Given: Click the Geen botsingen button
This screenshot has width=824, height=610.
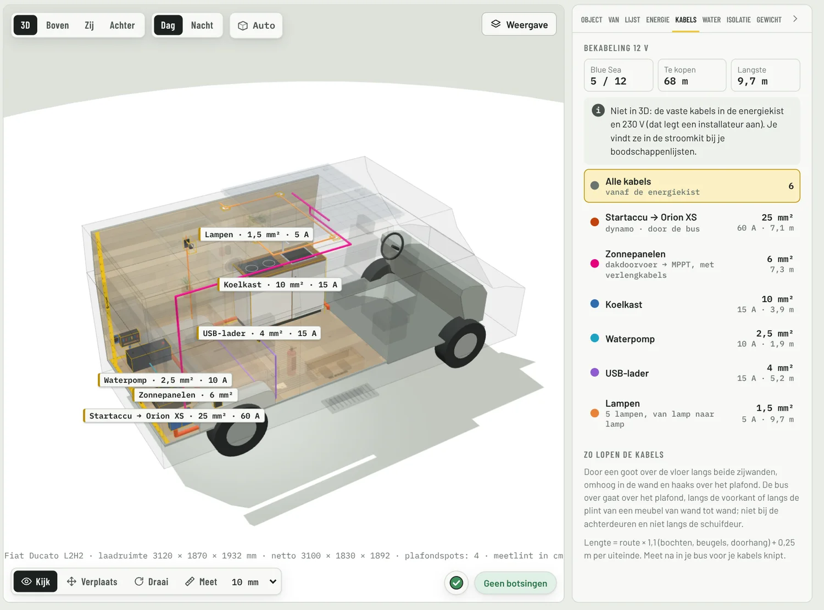Looking at the screenshot, I should (515, 583).
